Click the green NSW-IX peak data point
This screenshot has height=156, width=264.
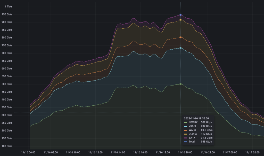pos(180,83)
